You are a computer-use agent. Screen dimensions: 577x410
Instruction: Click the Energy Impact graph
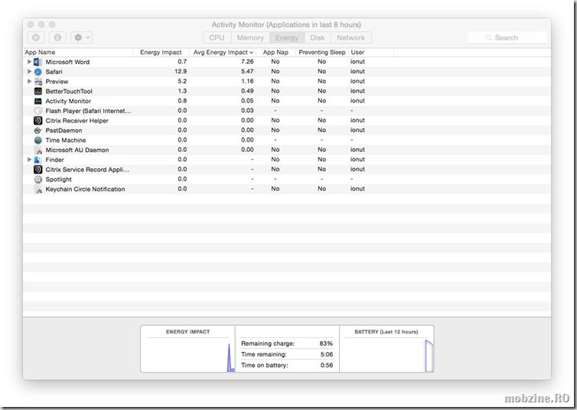[187, 355]
